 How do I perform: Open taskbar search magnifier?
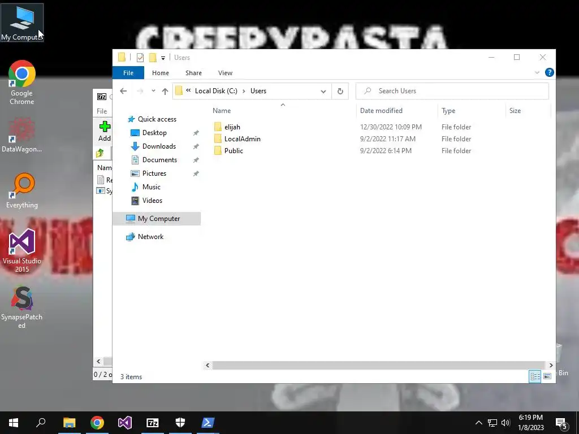(x=41, y=423)
